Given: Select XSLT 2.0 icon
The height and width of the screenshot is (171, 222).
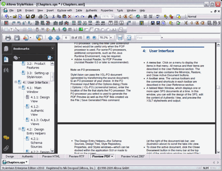Looking at the screenshot, I should click(151, 16).
